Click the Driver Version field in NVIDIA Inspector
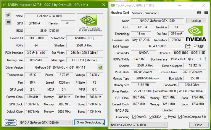 click(x=60, y=67)
